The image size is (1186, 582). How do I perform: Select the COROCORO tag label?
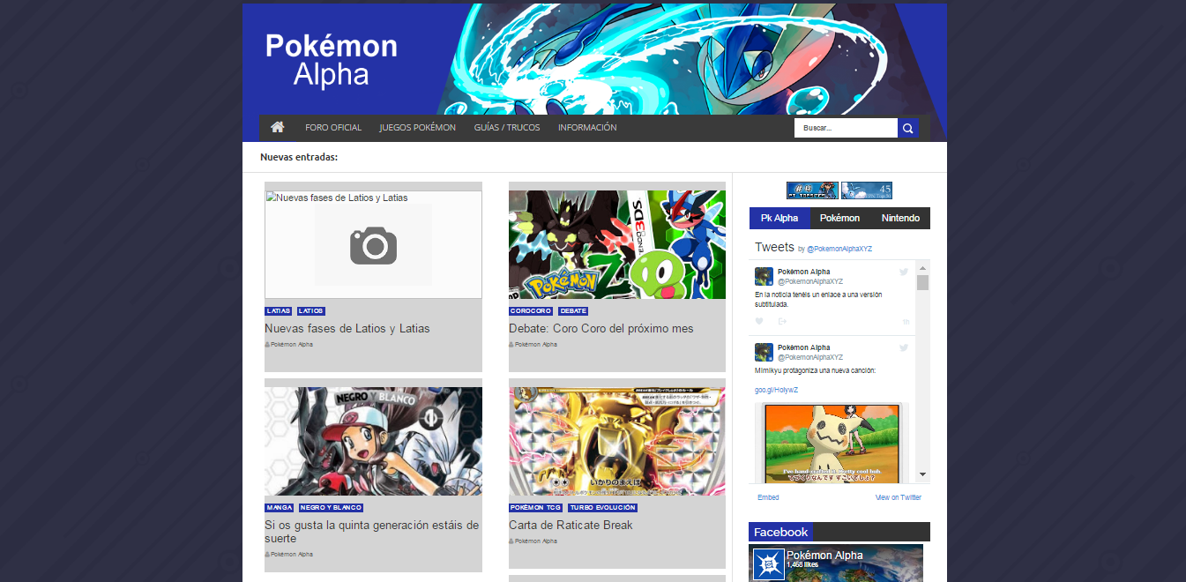pos(531,311)
